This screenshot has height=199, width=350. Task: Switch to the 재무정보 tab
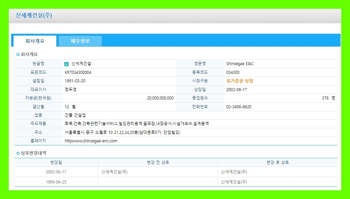point(80,41)
